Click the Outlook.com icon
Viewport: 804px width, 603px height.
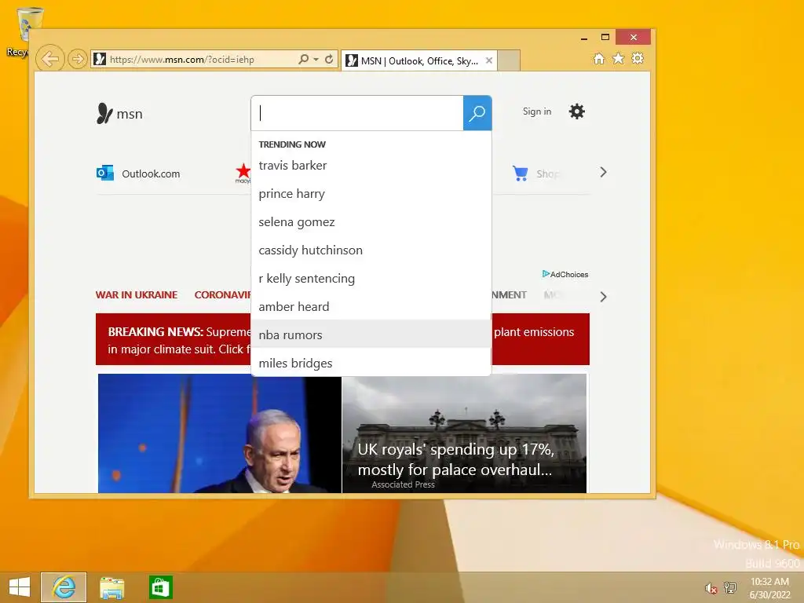click(x=105, y=173)
